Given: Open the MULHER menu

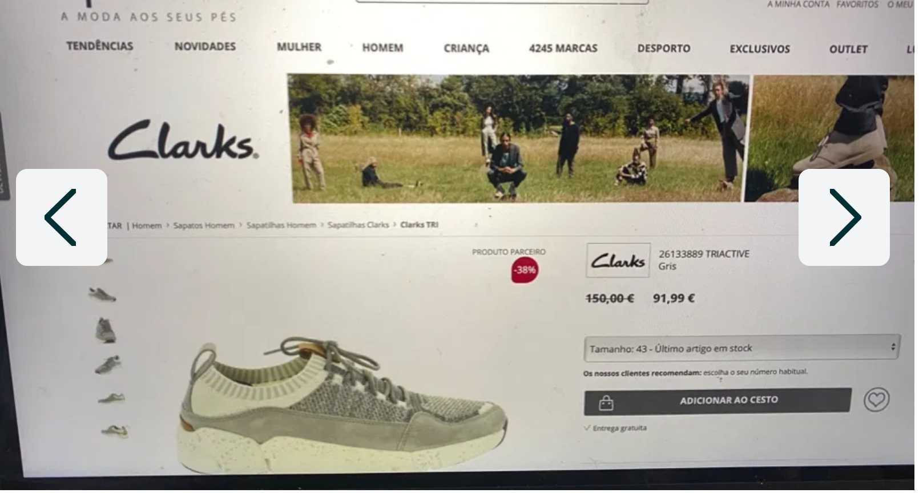Looking at the screenshot, I should tap(300, 47).
